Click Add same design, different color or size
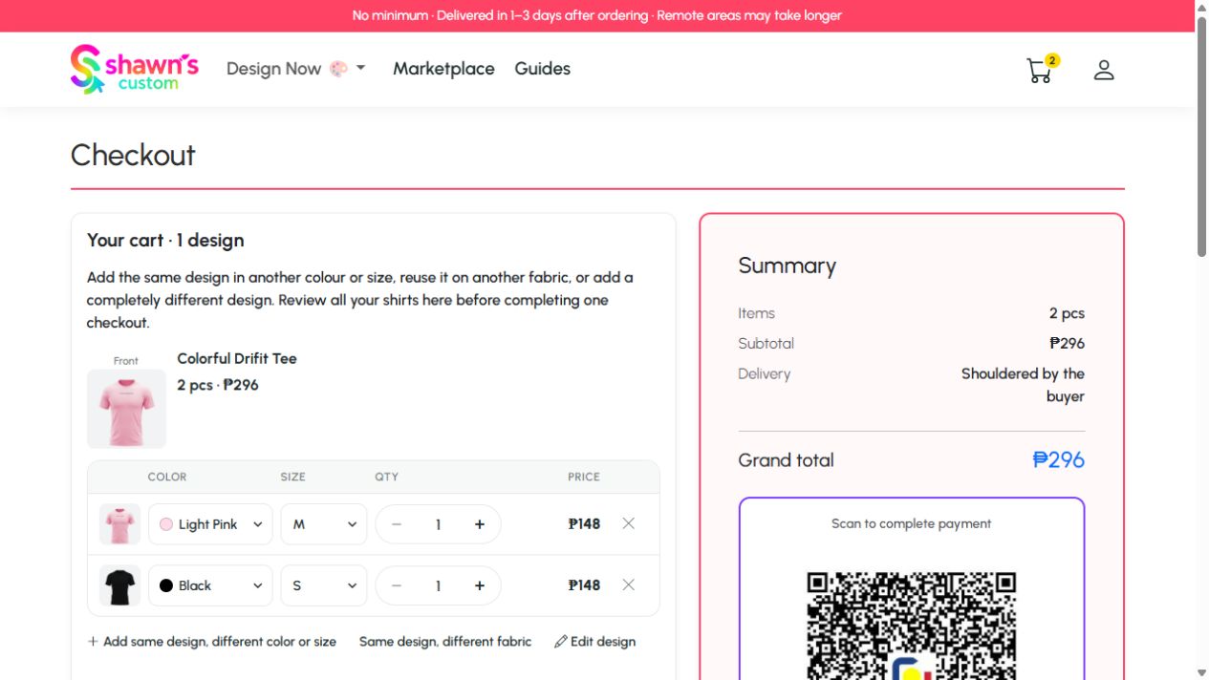Screen dimensions: 1209x680 (212, 642)
